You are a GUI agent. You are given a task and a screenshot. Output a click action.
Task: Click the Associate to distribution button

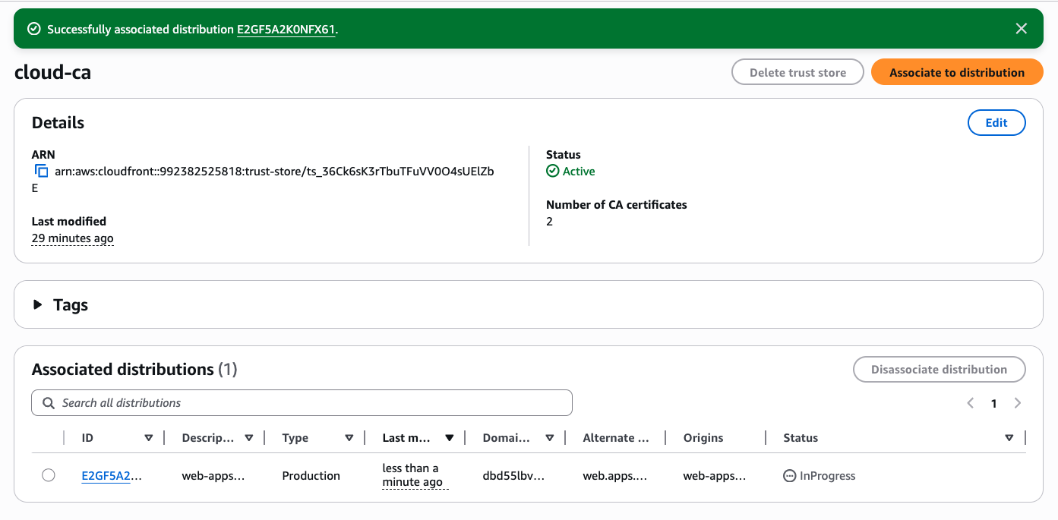(957, 72)
